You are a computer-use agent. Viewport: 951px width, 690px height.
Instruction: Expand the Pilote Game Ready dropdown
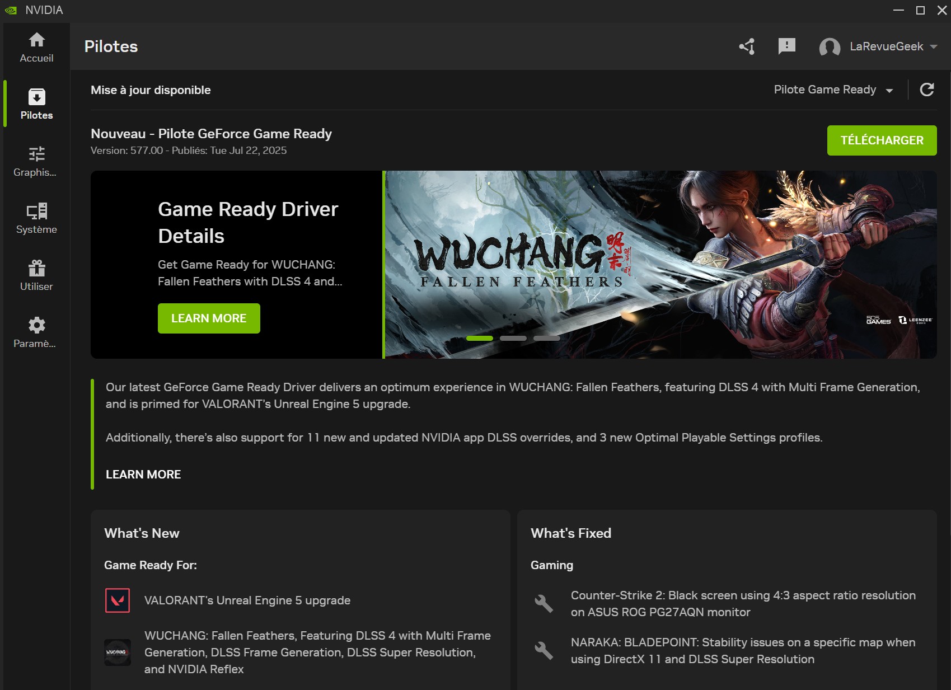click(833, 90)
